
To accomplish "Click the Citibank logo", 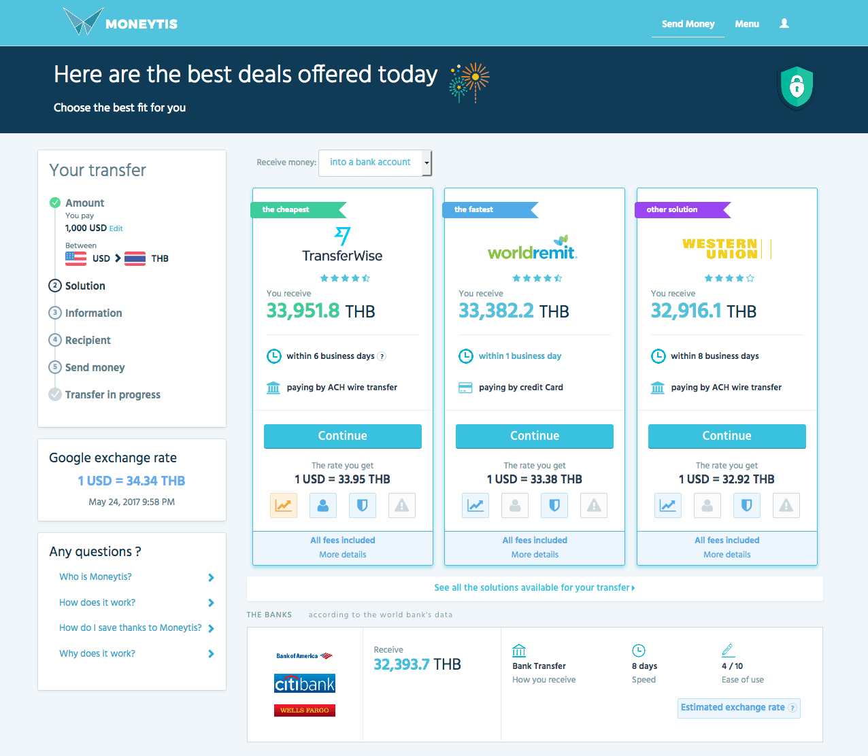I will (x=305, y=683).
